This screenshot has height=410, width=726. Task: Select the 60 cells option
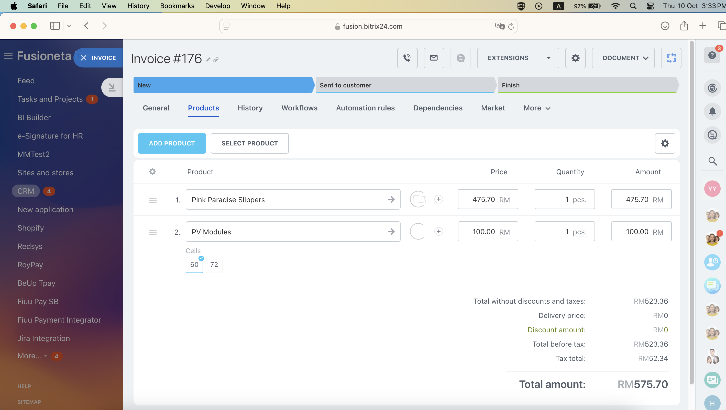pyautogui.click(x=194, y=265)
